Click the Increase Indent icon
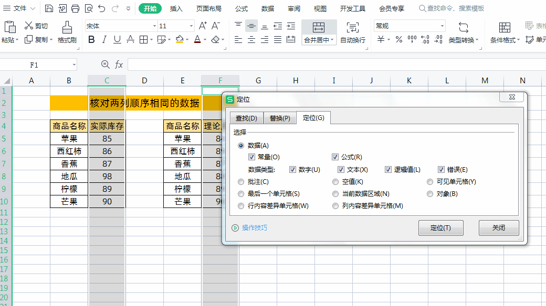This screenshot has height=306, width=546. click(291, 26)
